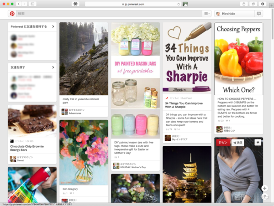The width and height of the screenshot is (274, 206).
Task: Reload the page with the refresh icon
Action: point(179,4)
